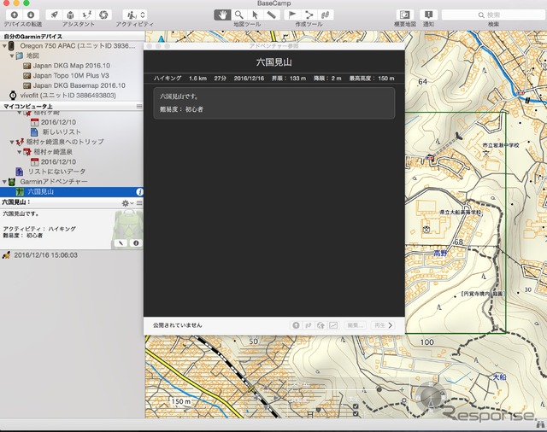Image resolution: width=547 pixels, height=432 pixels.
Task: Collapse the Garminアドベンチャー group
Action: [4, 182]
